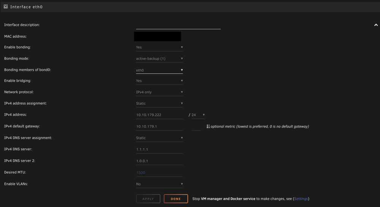Click the IPv4 address field

159,115
